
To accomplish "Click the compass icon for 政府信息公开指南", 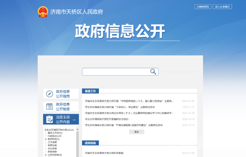I will point(50,94).
